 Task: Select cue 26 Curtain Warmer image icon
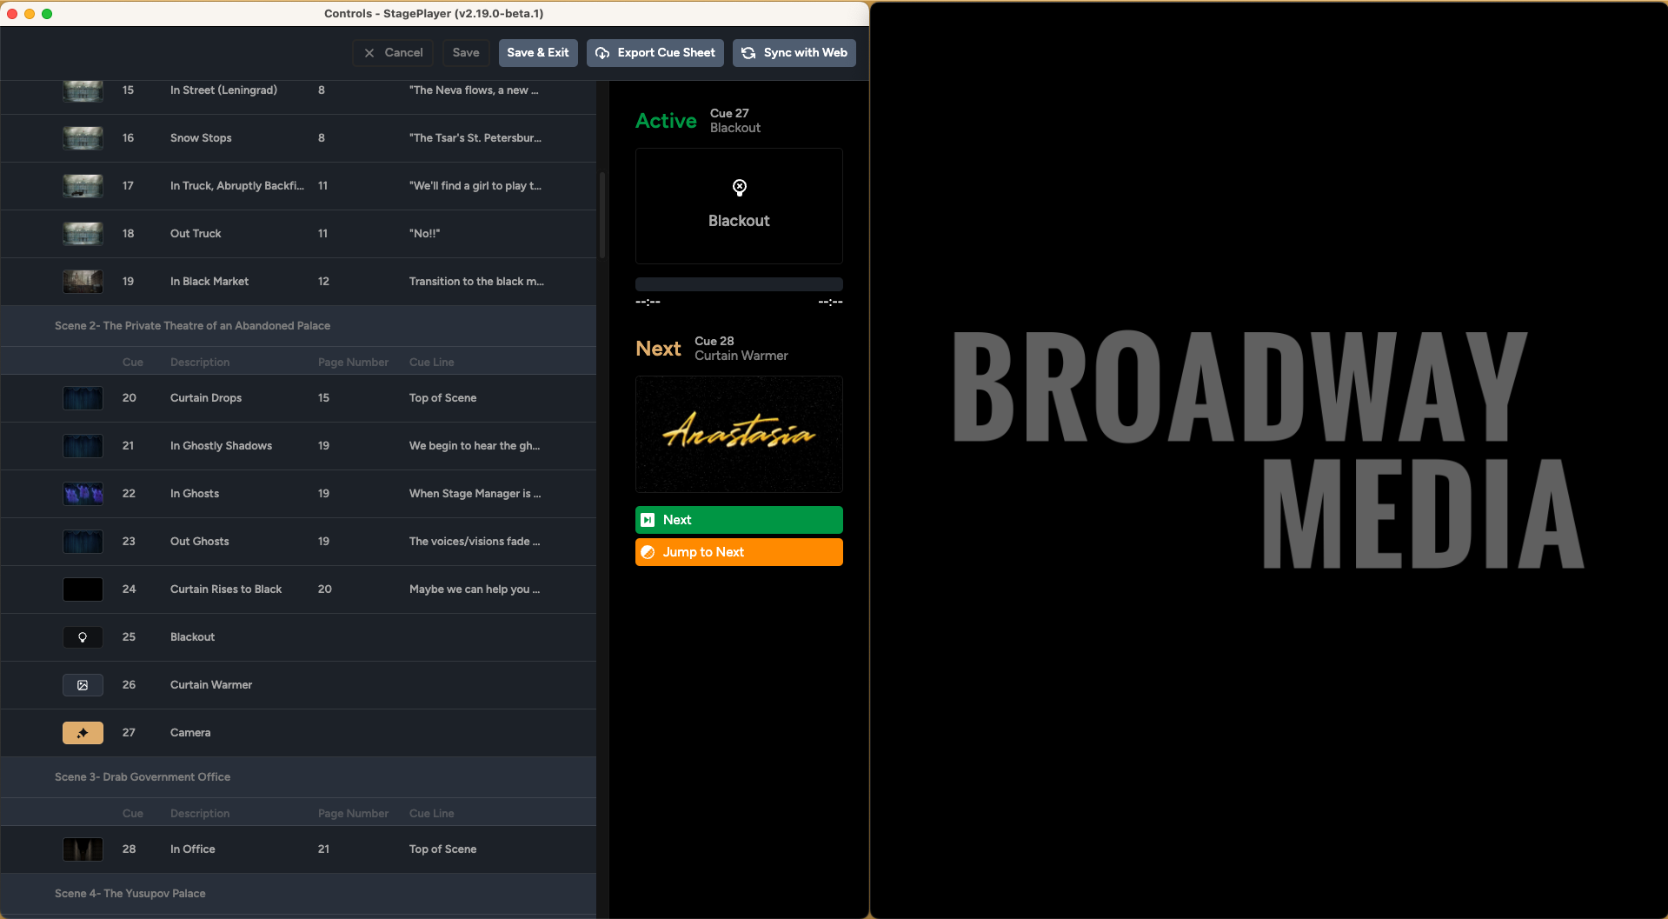click(83, 685)
